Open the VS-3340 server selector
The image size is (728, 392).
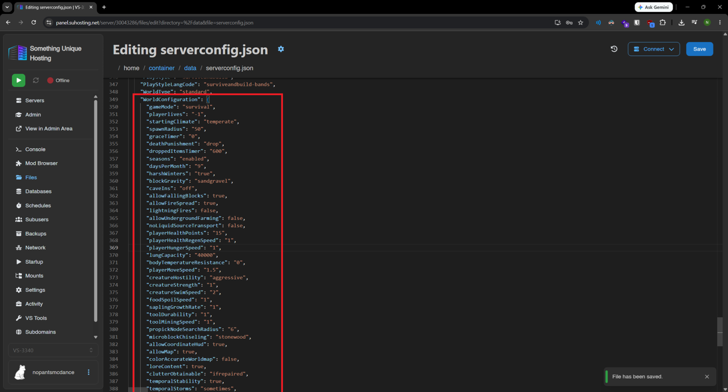click(53, 350)
